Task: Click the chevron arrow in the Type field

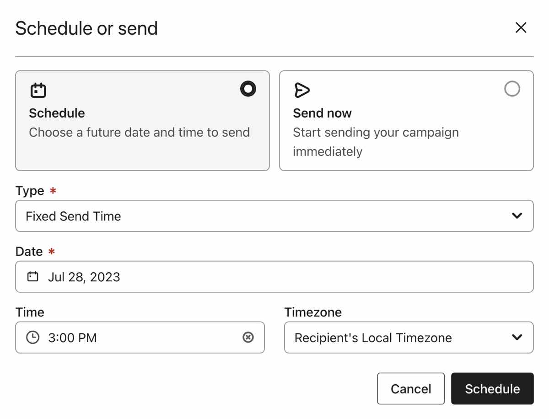Action: [517, 216]
